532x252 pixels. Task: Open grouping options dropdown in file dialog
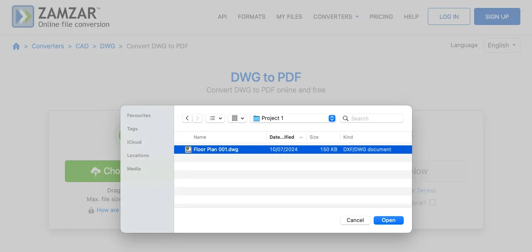tap(237, 118)
